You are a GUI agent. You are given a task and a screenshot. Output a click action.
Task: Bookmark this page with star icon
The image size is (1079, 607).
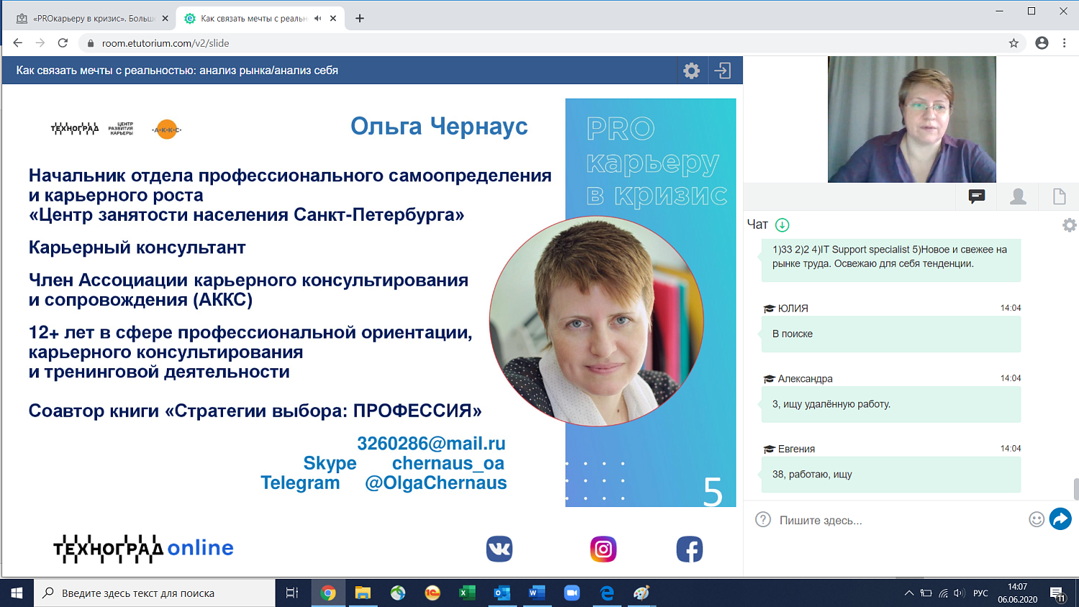1014,43
